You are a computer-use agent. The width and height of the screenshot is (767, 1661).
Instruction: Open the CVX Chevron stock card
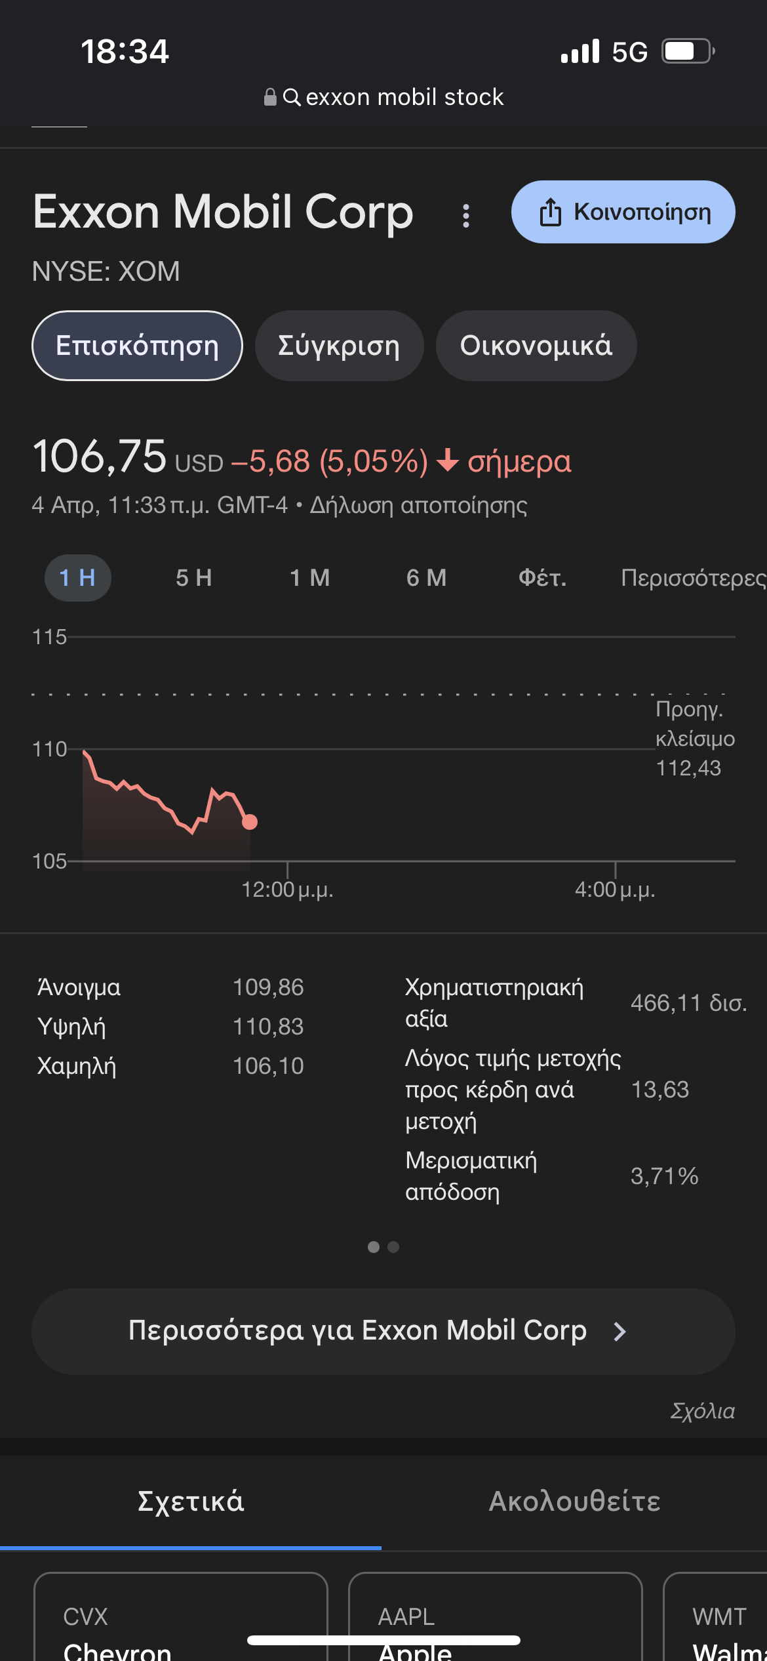(180, 1620)
